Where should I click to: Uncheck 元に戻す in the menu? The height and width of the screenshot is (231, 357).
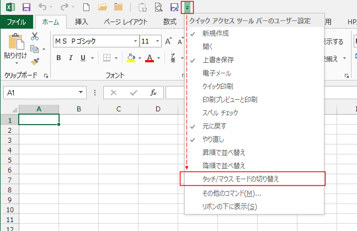click(x=254, y=126)
